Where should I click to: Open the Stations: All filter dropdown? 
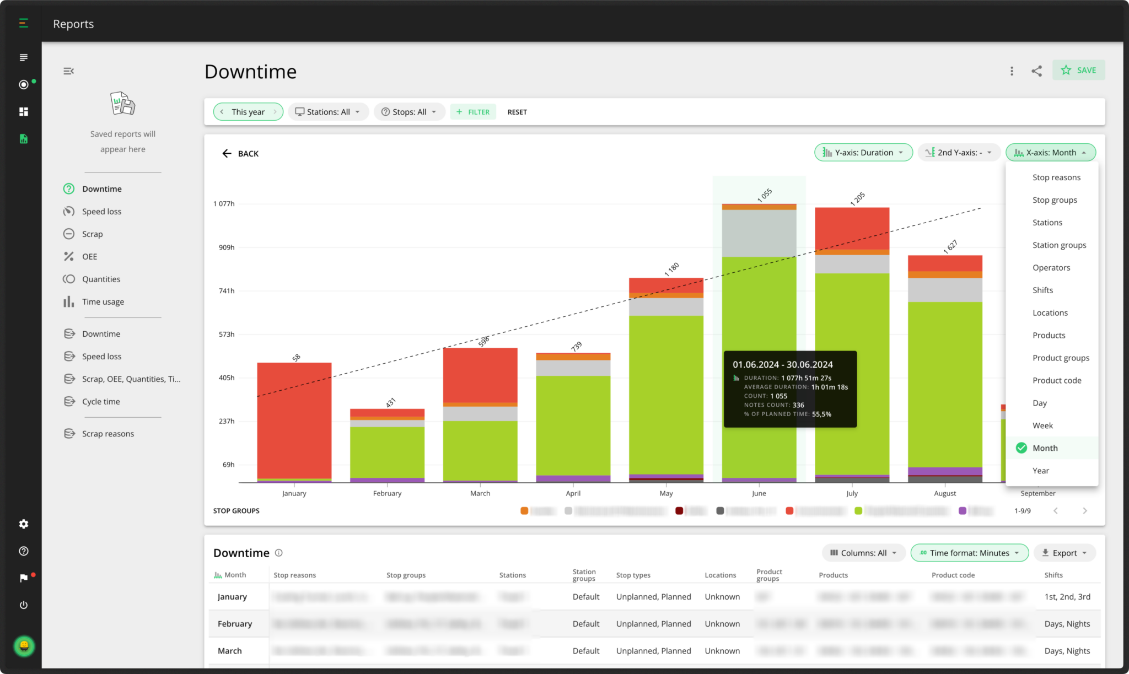[x=328, y=111]
